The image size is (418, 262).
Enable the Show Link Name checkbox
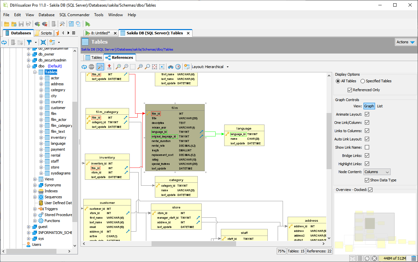pos(367,147)
